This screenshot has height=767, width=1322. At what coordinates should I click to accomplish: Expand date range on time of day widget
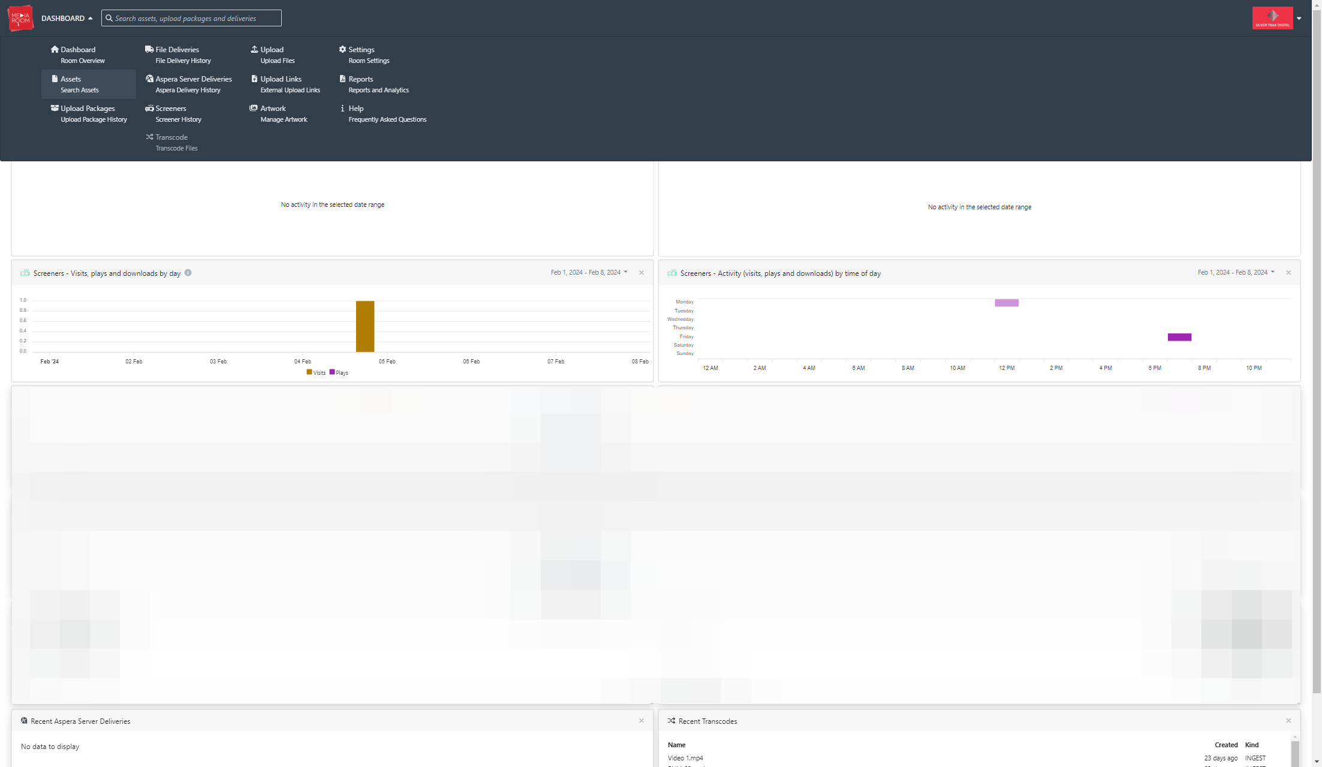point(1236,272)
